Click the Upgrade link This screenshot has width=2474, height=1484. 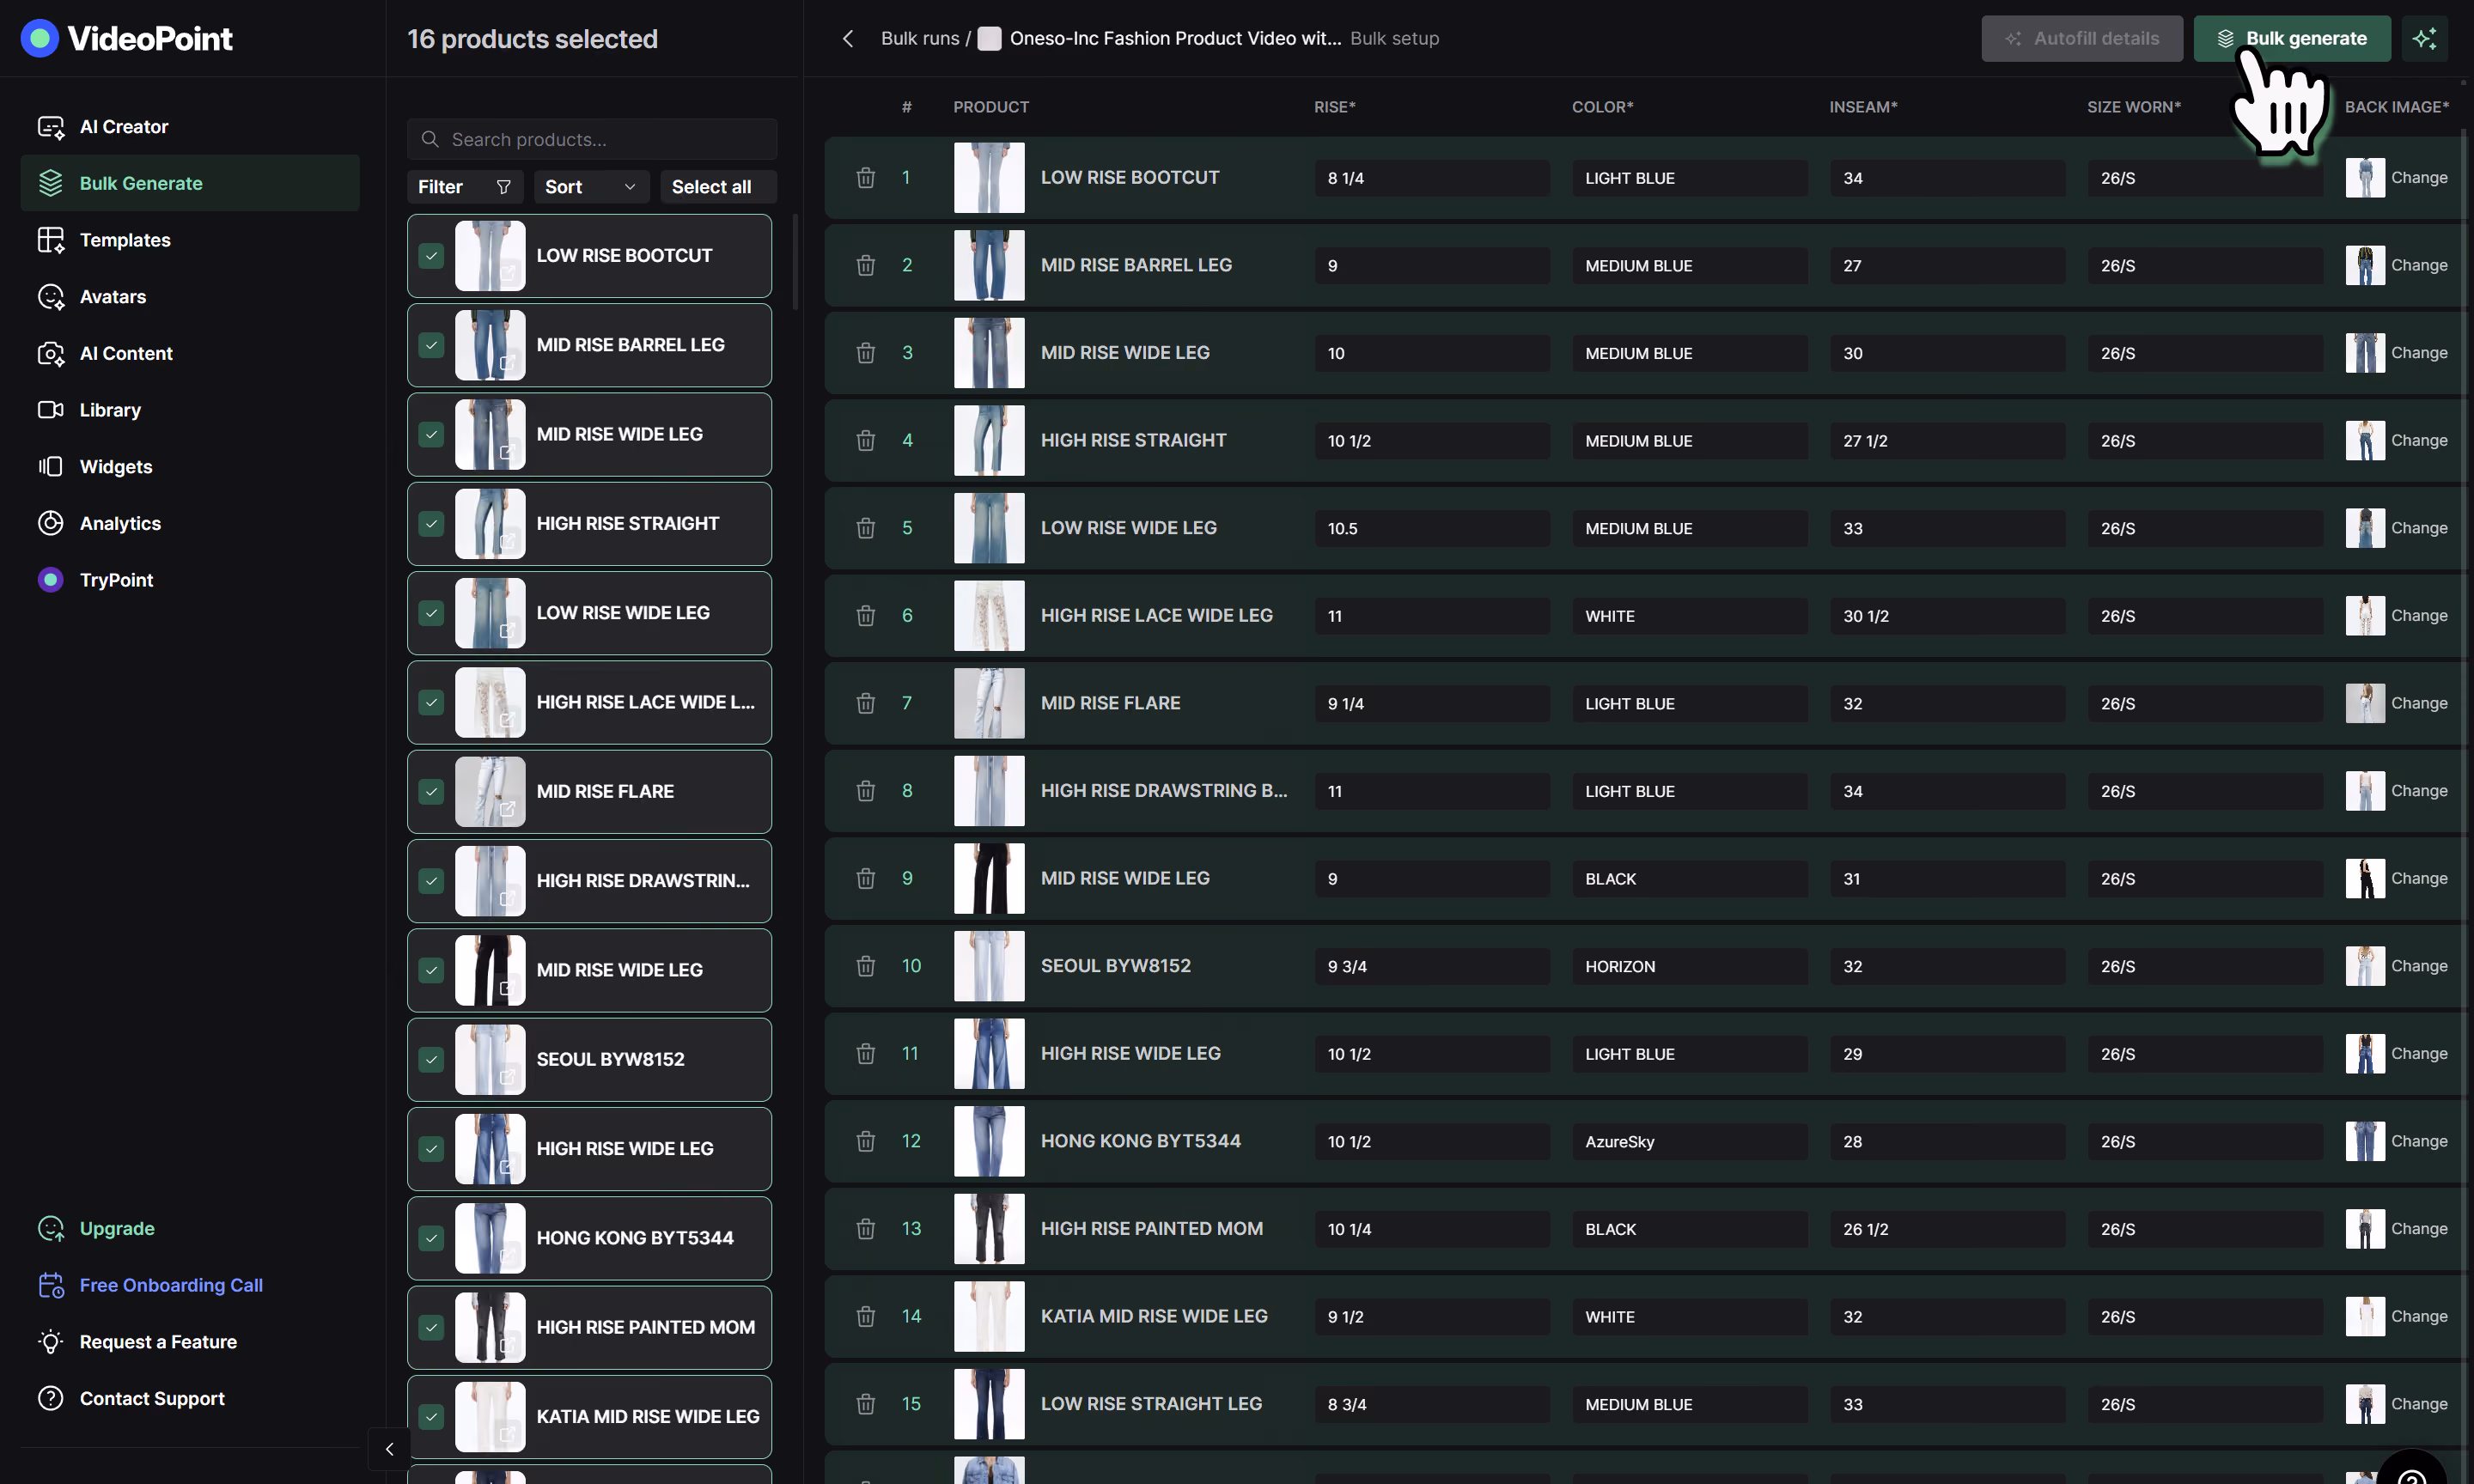[117, 1228]
